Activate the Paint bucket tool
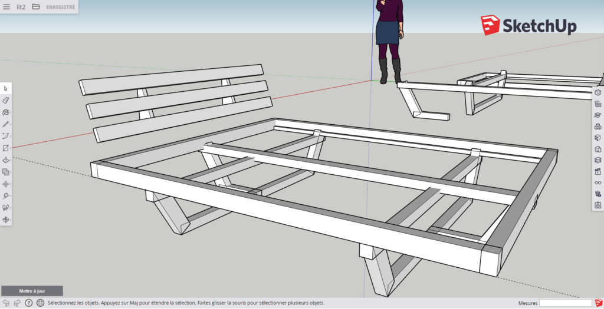 [x=6, y=112]
